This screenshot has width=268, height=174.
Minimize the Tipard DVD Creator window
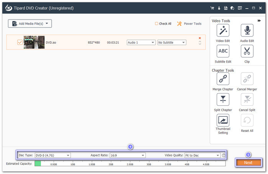(247, 8)
